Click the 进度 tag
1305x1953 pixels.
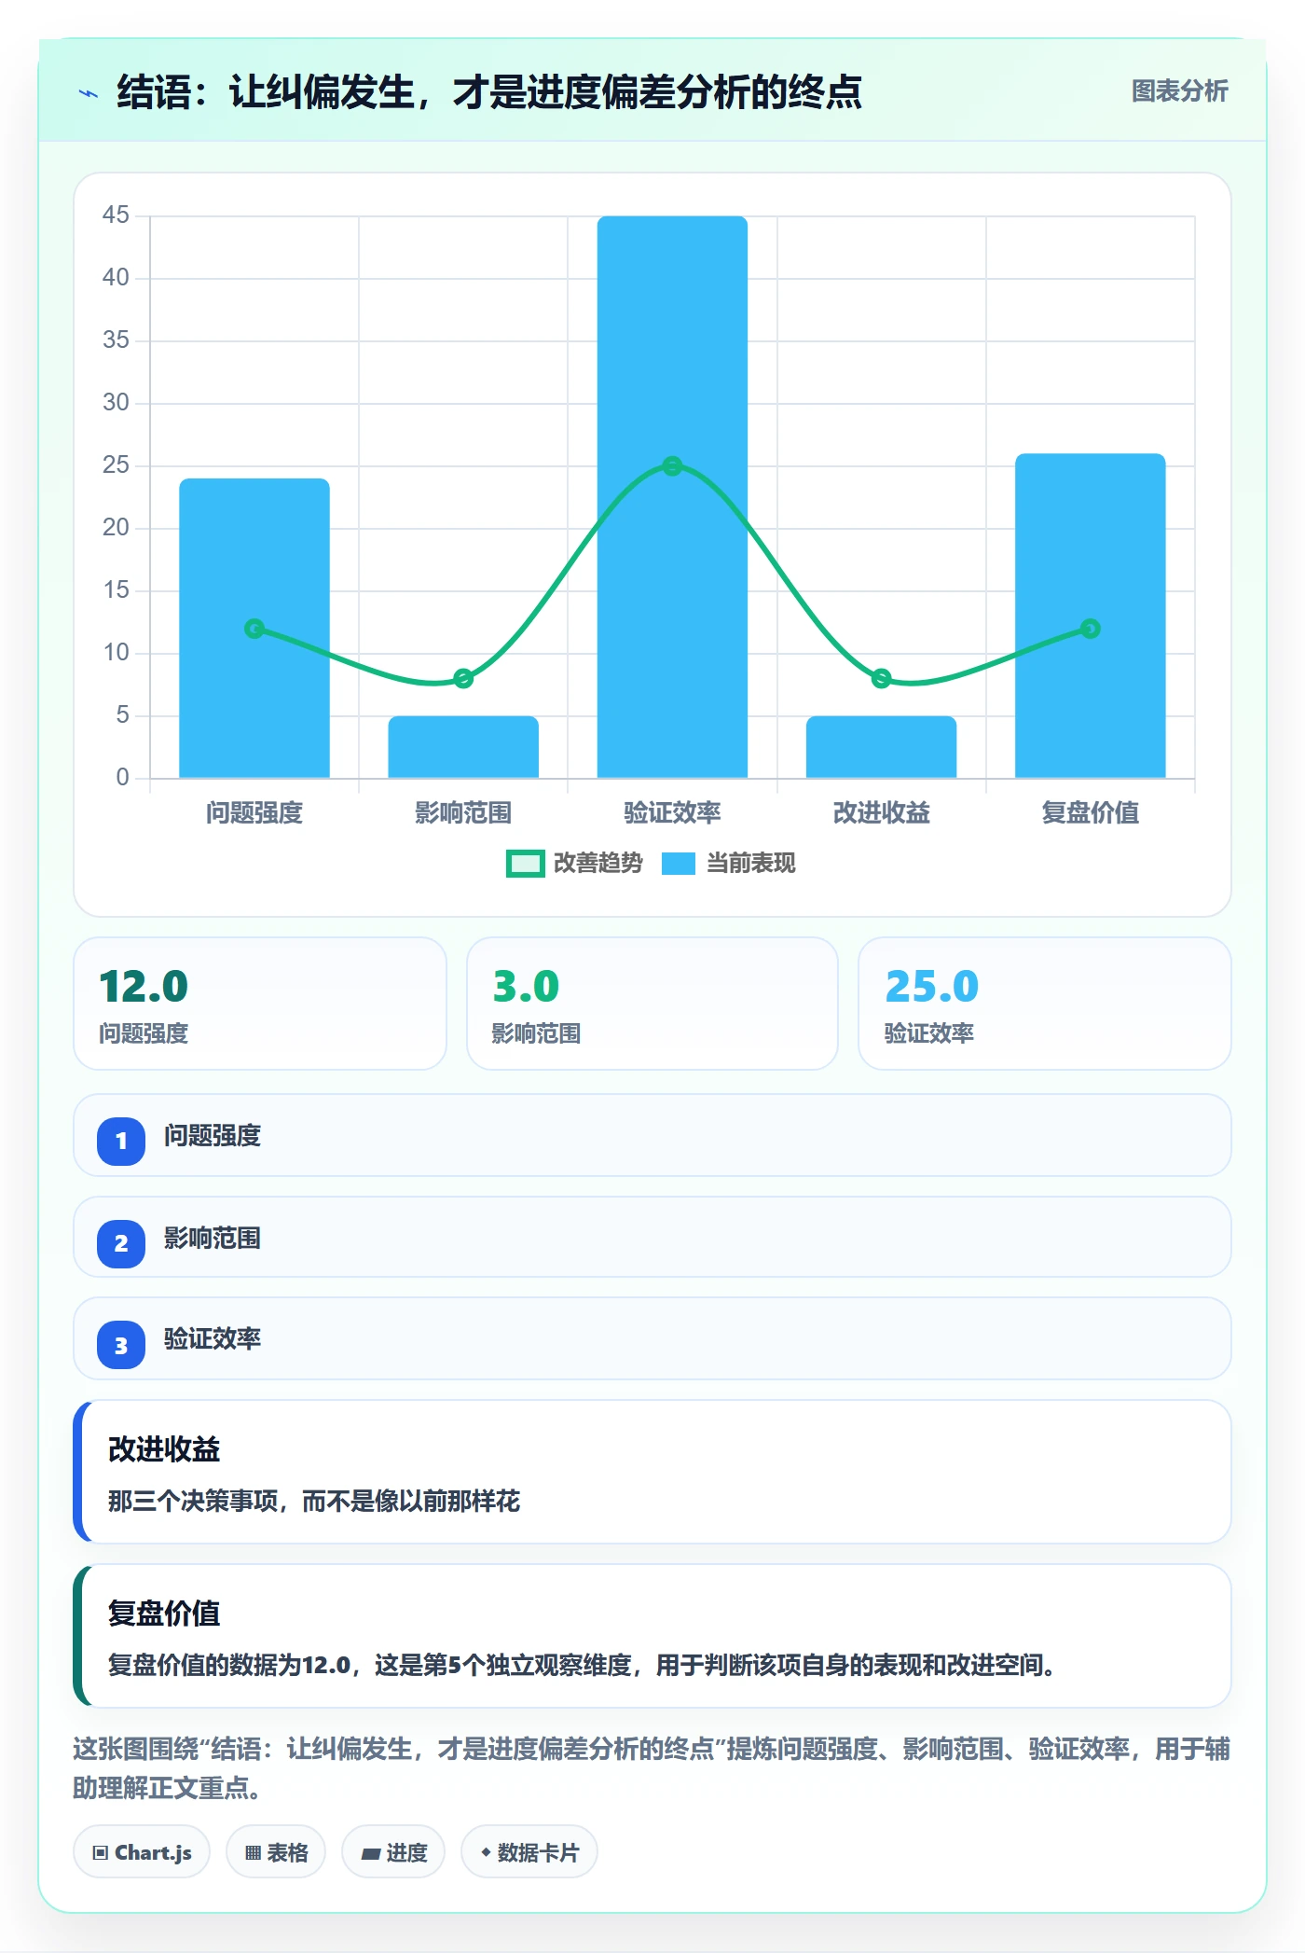393,1851
